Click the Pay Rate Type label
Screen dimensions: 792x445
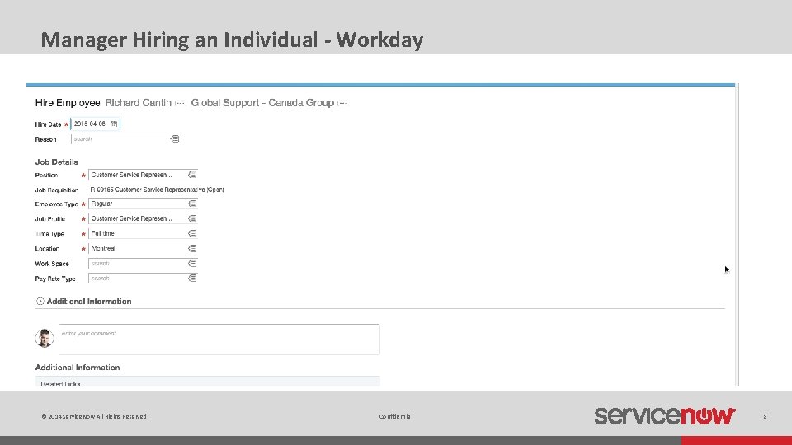click(x=55, y=279)
